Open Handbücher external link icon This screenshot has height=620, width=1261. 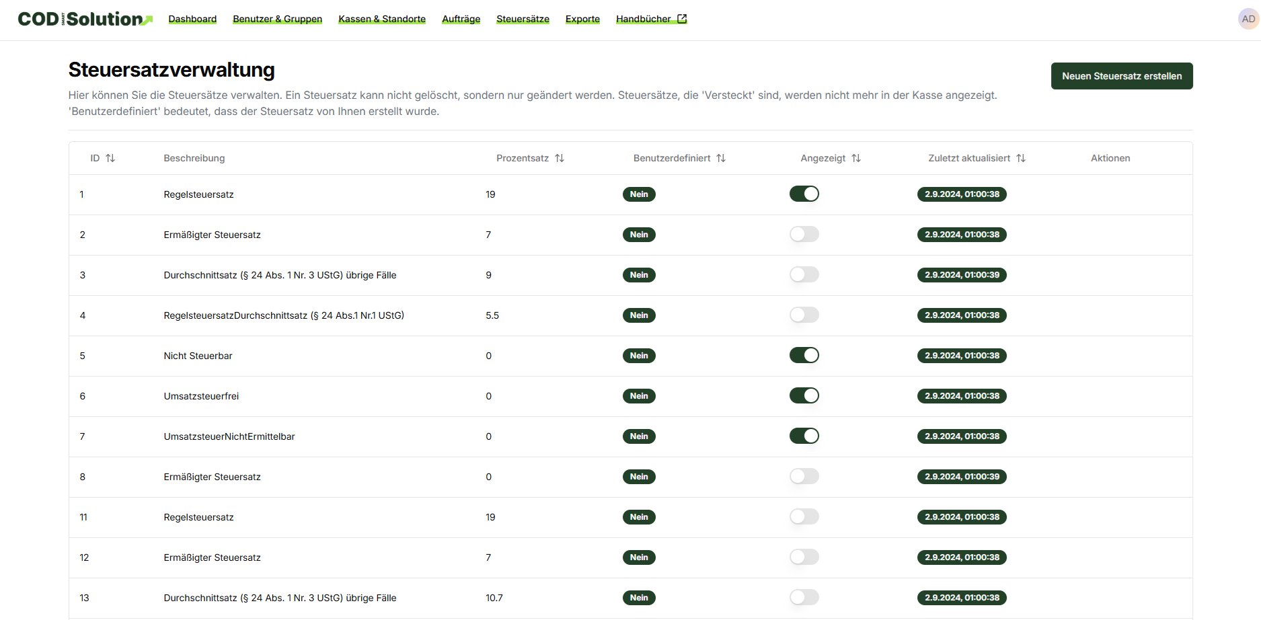[682, 19]
